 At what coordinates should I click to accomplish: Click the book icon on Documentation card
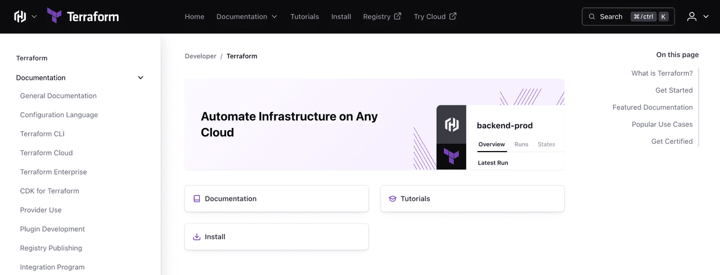click(197, 199)
